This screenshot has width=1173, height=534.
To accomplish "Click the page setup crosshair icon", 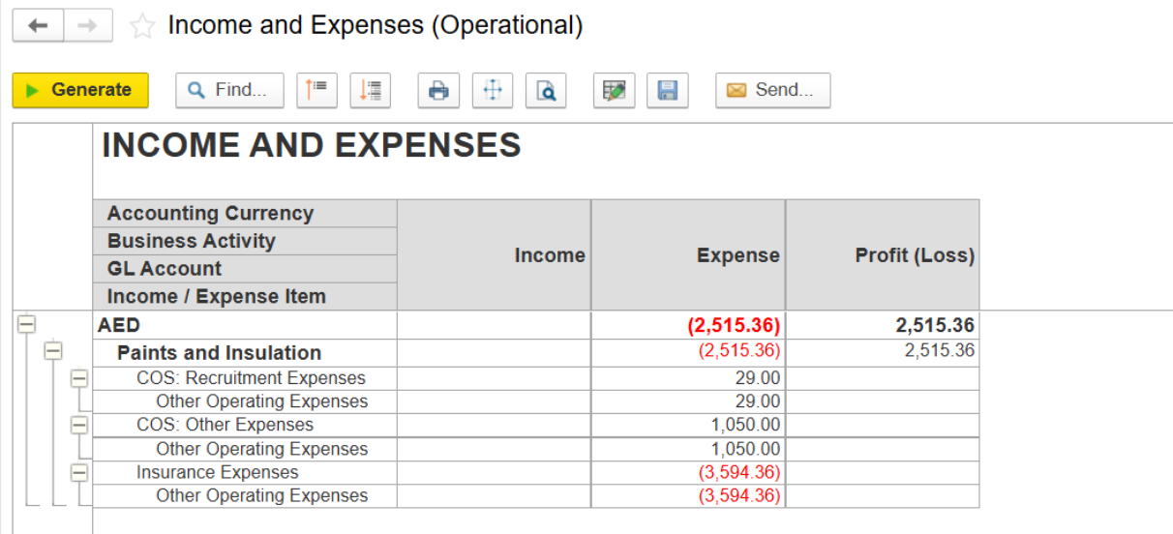I will 493,90.
